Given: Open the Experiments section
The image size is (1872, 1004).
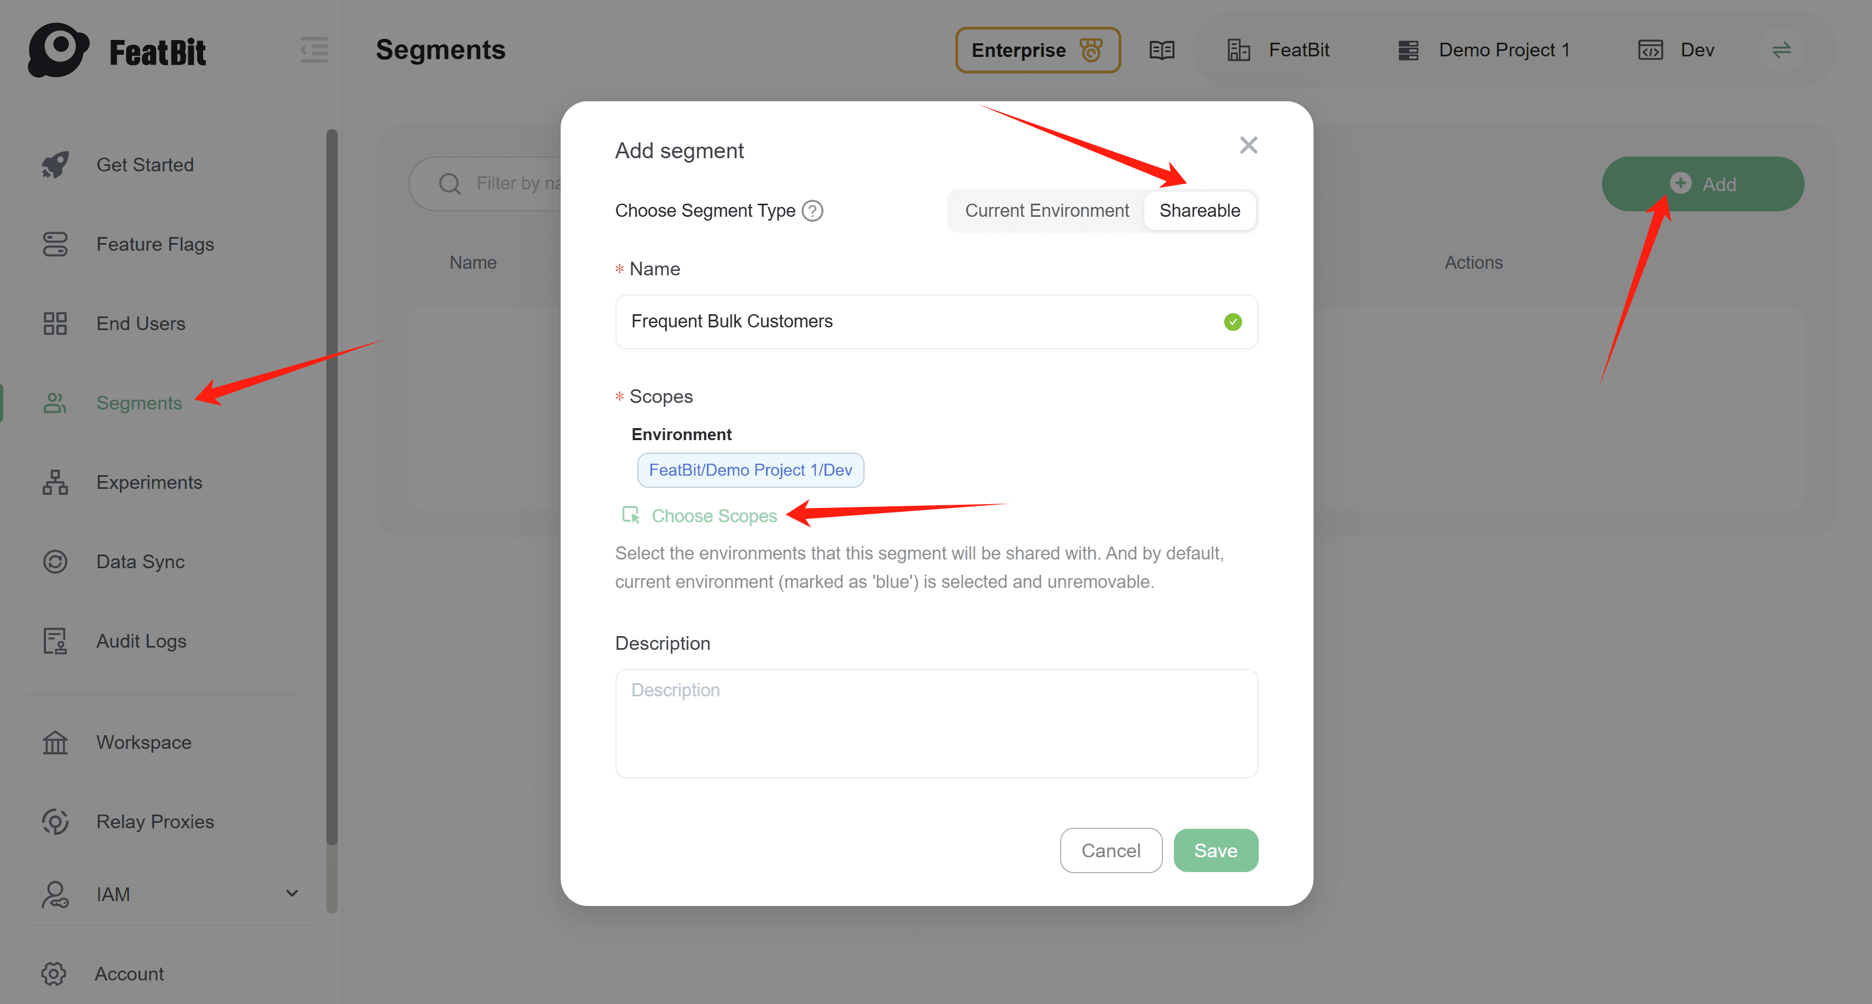Looking at the screenshot, I should (149, 482).
